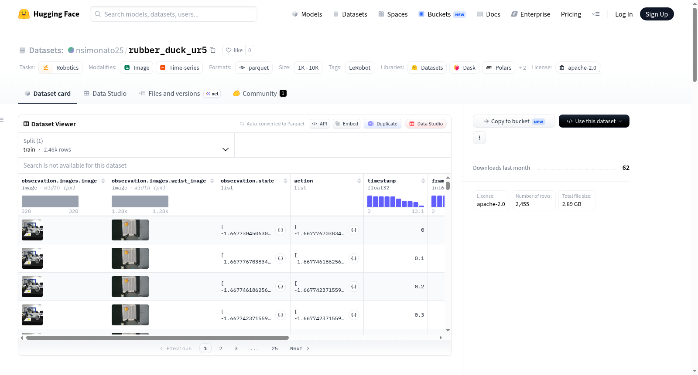Click the Embed button
Viewport: 698px width, 375px height.
(x=346, y=124)
